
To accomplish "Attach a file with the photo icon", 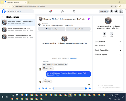I will (x=43, y=88).
